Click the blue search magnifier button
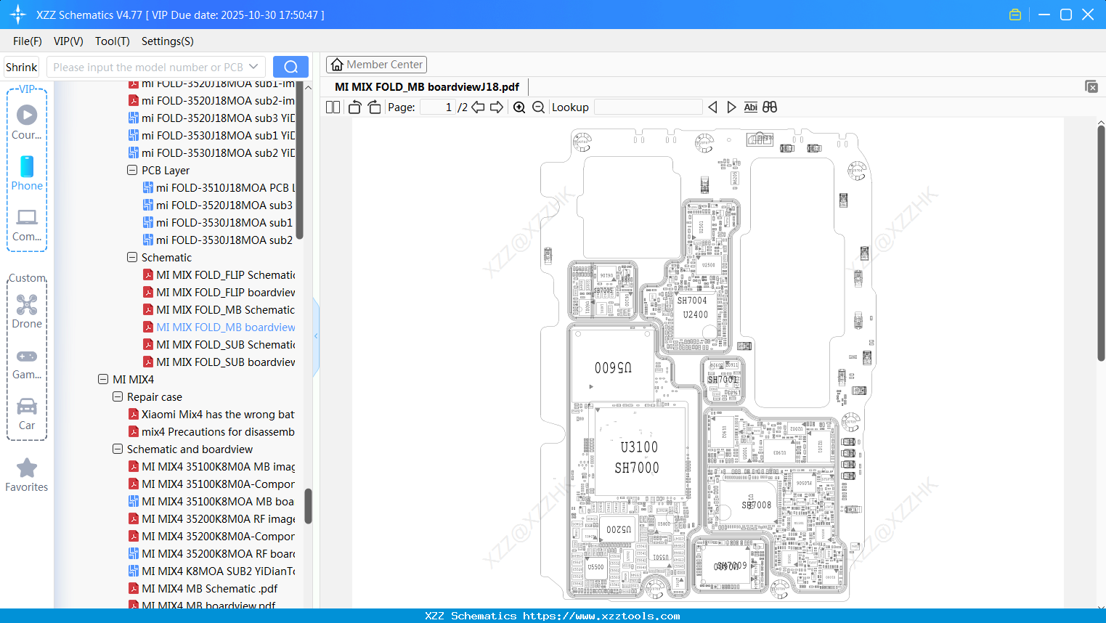 (290, 67)
